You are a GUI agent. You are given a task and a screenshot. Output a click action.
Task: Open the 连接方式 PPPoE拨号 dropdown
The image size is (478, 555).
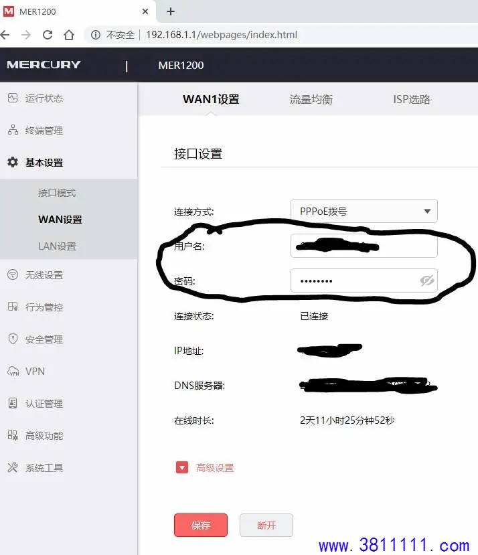pyautogui.click(x=364, y=211)
